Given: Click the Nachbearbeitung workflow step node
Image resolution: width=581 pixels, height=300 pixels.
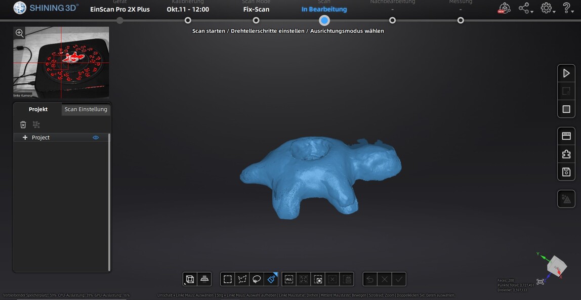Looking at the screenshot, I should (x=392, y=20).
